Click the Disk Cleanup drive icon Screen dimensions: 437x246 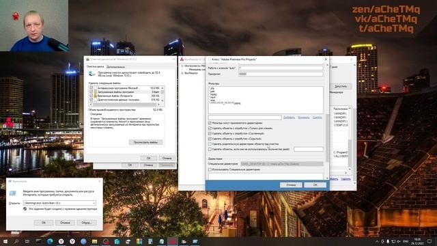91,74
